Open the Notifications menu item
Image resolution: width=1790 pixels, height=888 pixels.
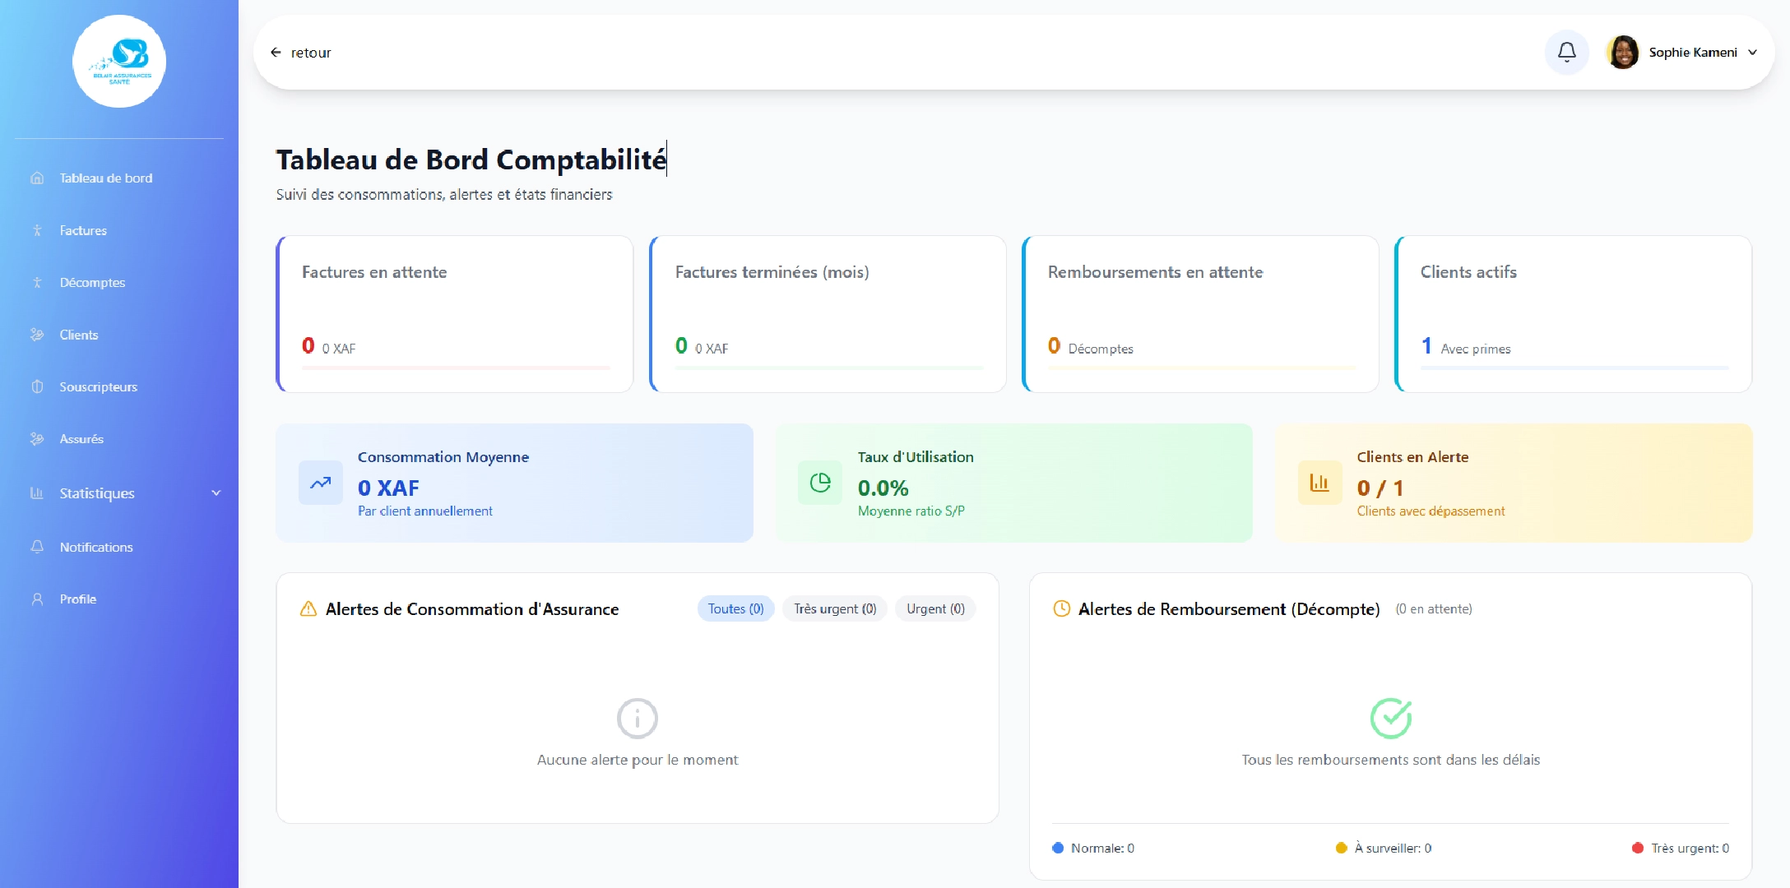(x=95, y=547)
